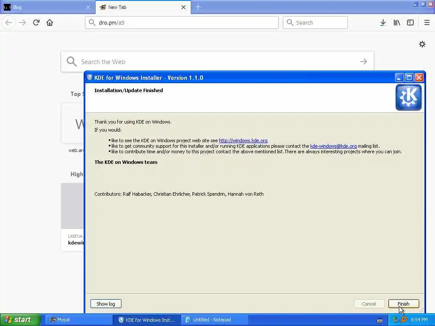Submit web search with arrow icon
Viewport: 435px width, 326px height.
(364, 62)
